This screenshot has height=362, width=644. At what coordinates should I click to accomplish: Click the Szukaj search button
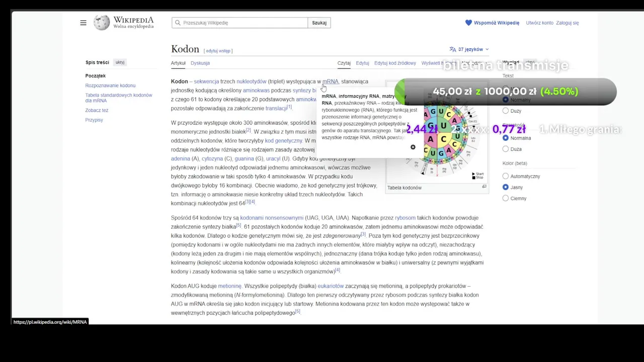(x=319, y=23)
